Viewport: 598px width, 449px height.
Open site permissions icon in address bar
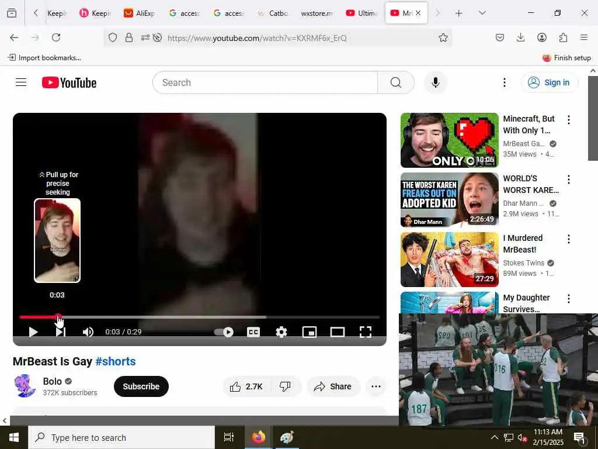point(145,37)
